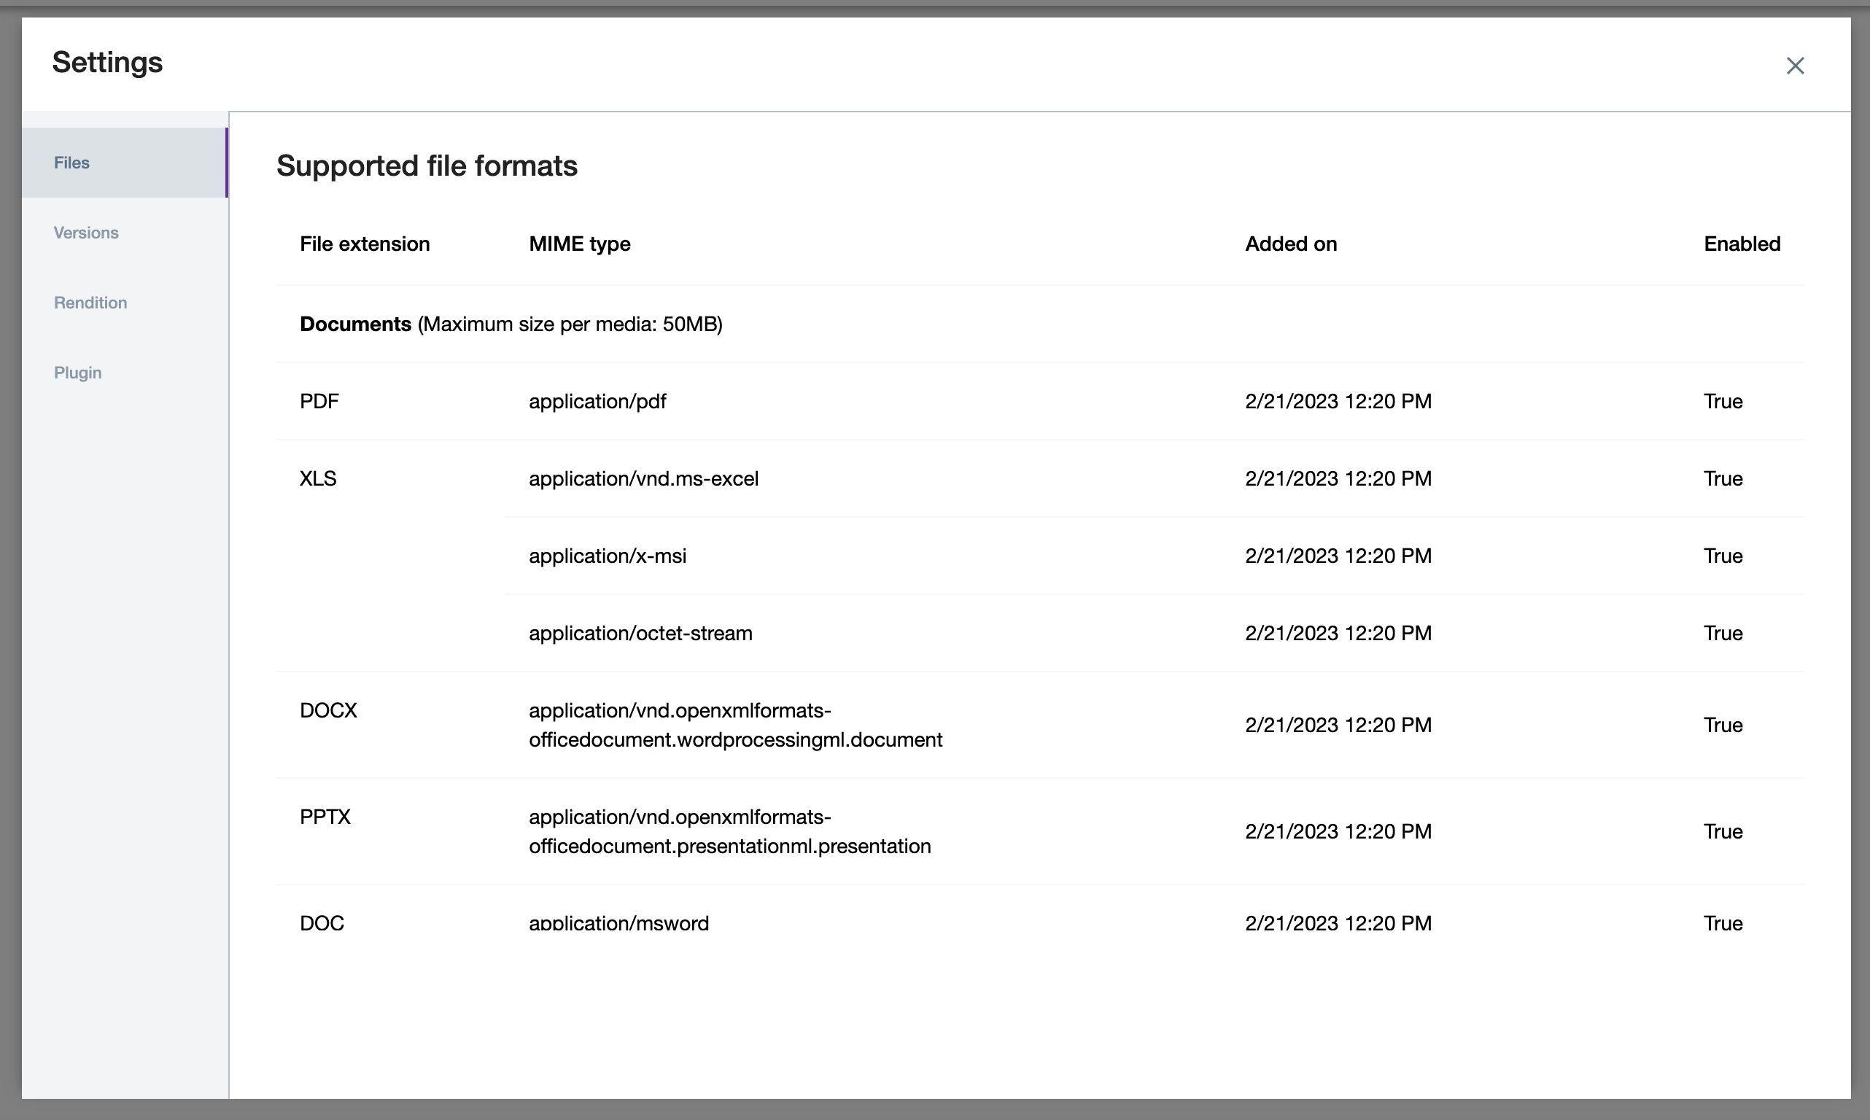Sort by the MIME type column header
Image resolution: width=1870 pixels, height=1120 pixels.
click(578, 243)
